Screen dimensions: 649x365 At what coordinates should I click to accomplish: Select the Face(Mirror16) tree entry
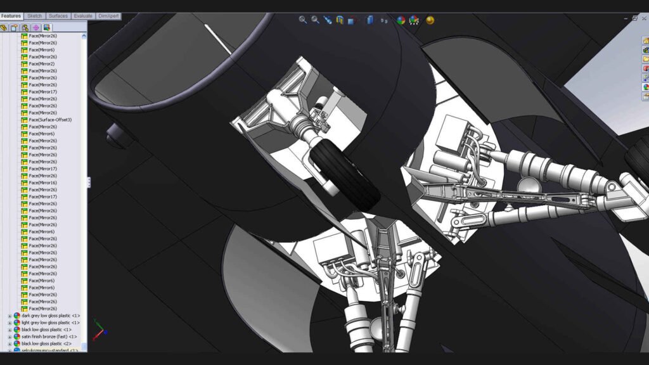point(42,182)
